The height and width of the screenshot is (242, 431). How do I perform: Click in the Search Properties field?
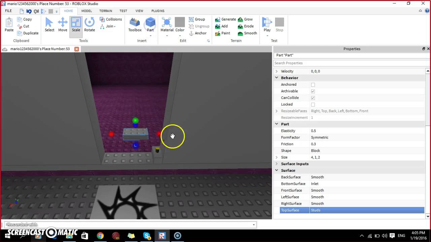click(x=352, y=63)
